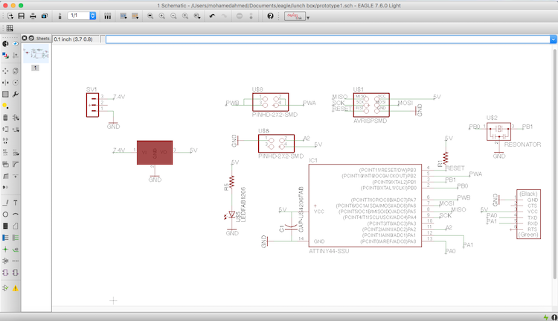Viewport: 558px width, 321px height.
Task: Focus the command line input field
Action: pyautogui.click(x=327, y=39)
